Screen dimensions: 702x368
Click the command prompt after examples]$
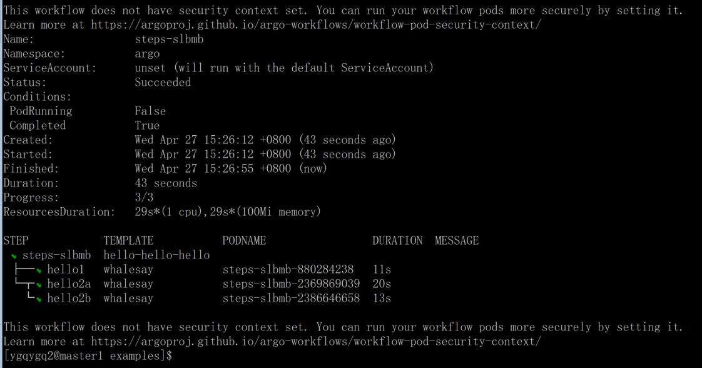point(177,356)
